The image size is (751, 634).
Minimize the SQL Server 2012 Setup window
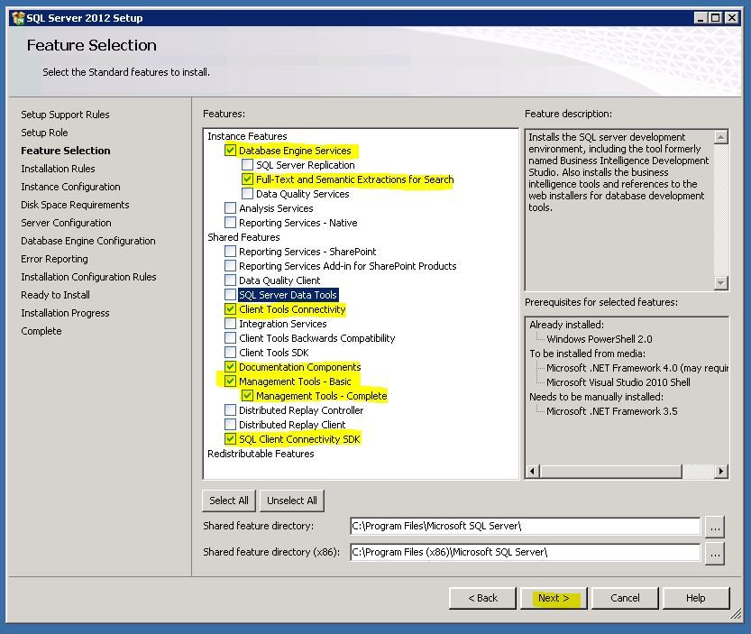701,18
